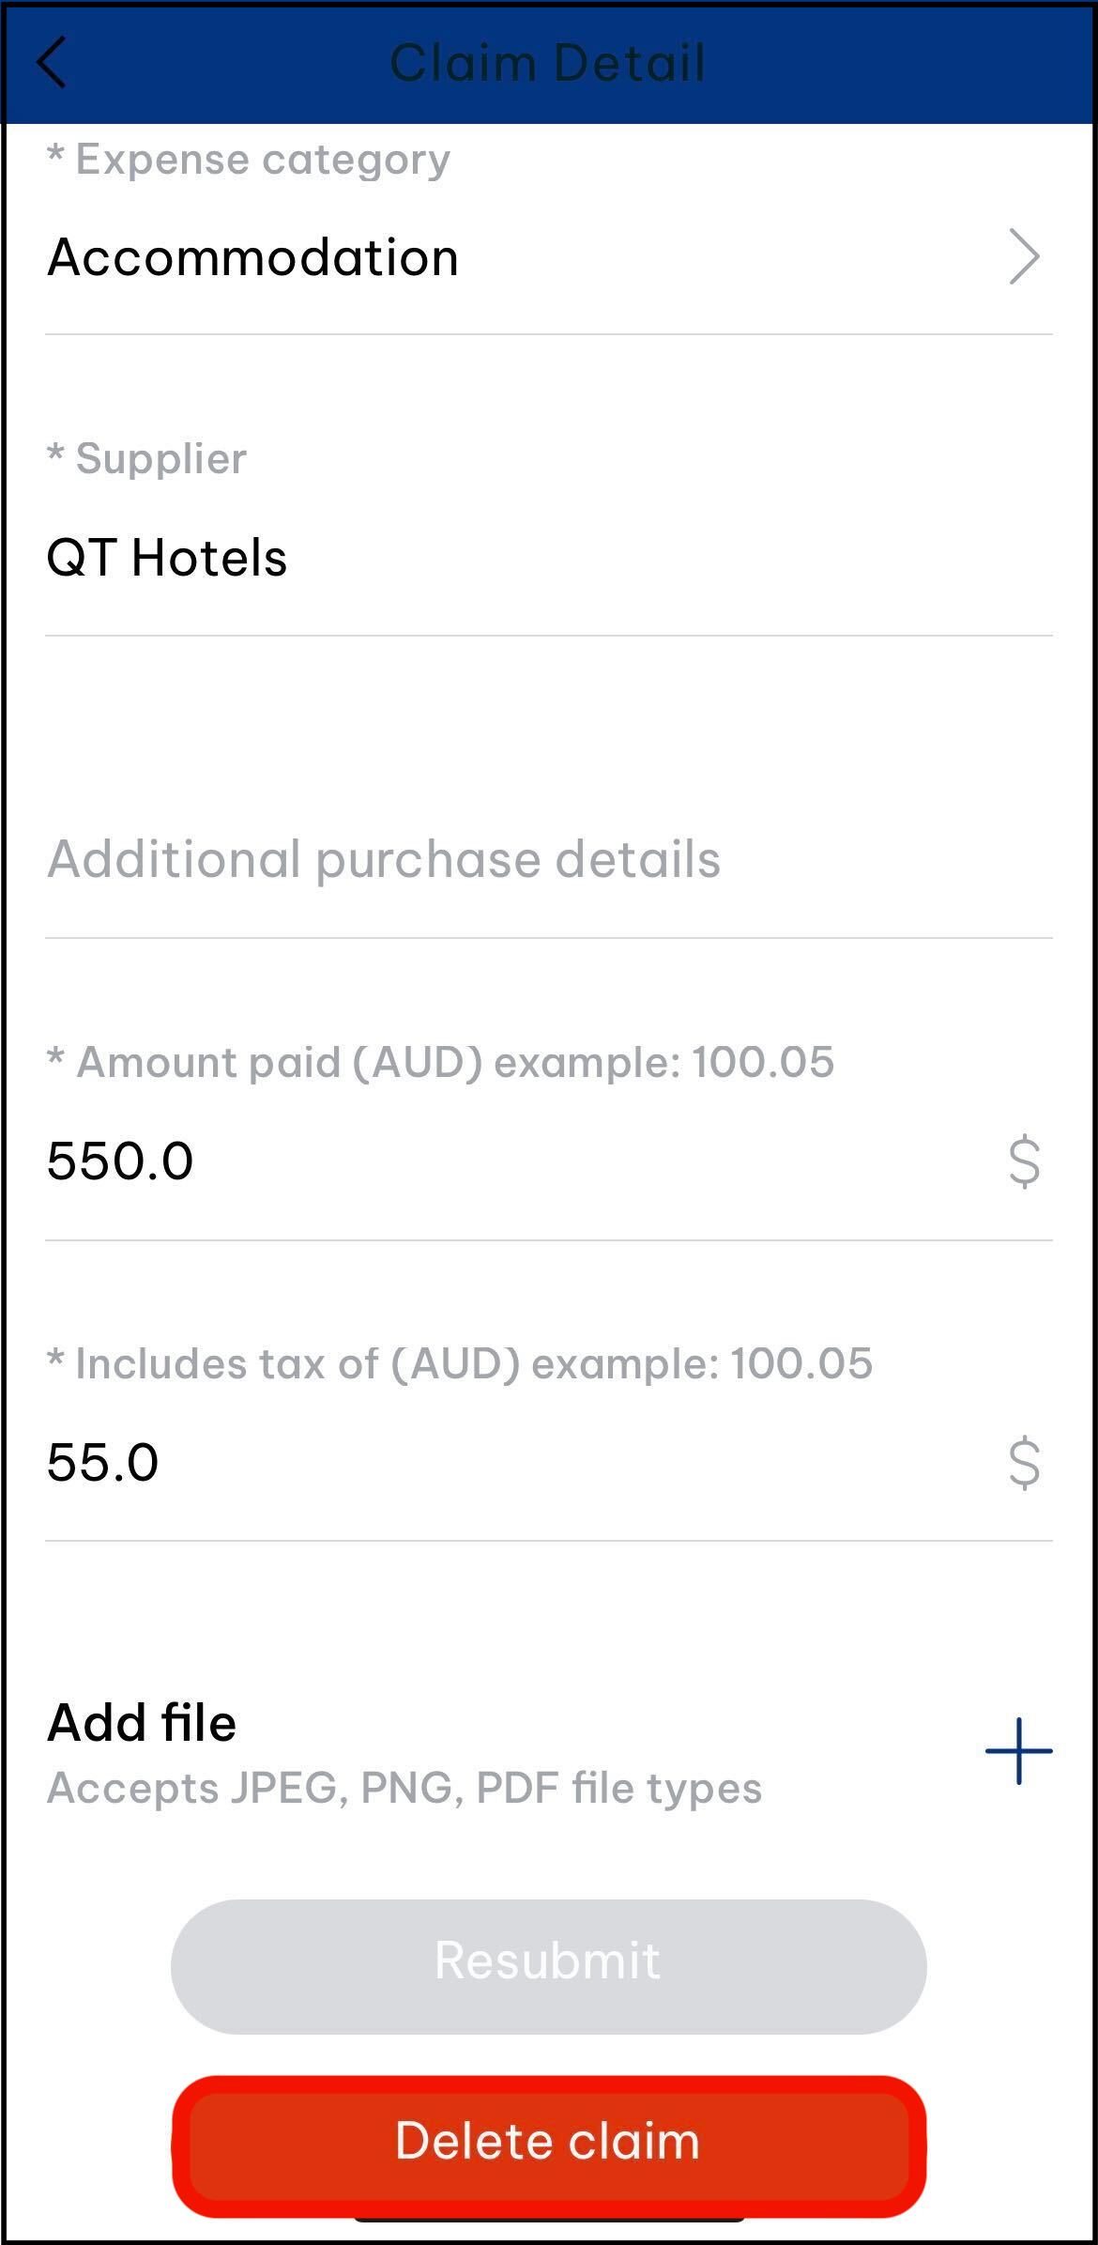The width and height of the screenshot is (1098, 2245).
Task: Tap the plus icon to add file
Action: click(x=1018, y=1751)
